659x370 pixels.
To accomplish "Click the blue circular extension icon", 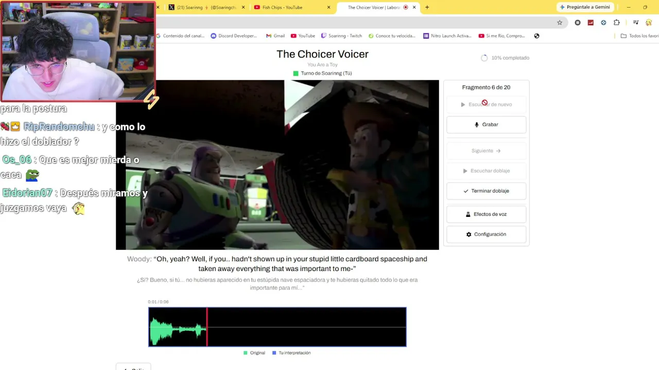I will 603,23.
